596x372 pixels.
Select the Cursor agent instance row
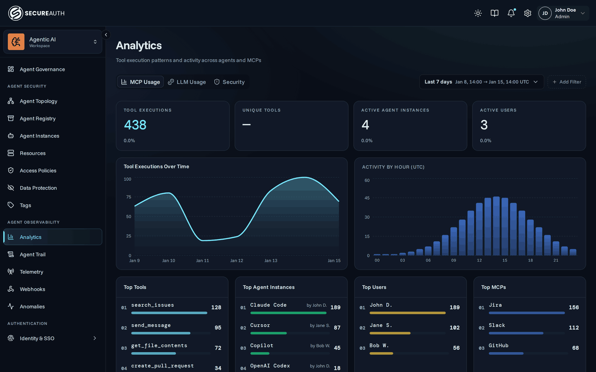click(291, 328)
